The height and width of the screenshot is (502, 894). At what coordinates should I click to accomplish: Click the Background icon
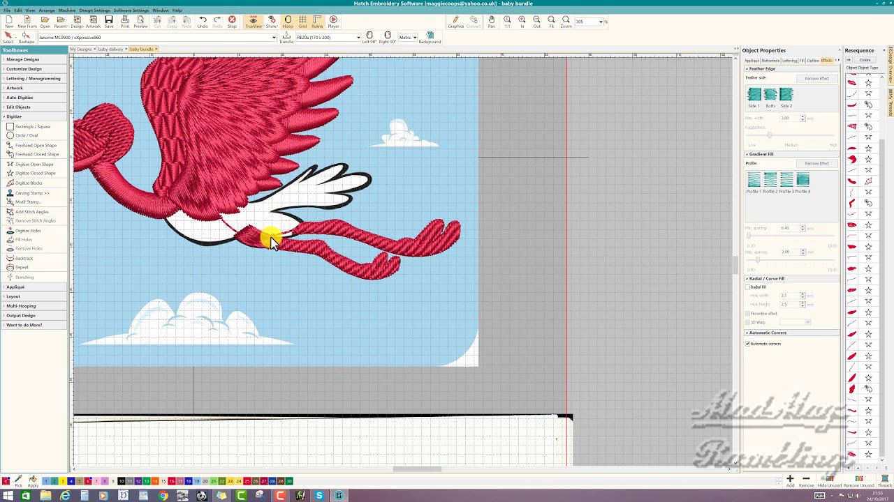(x=430, y=38)
